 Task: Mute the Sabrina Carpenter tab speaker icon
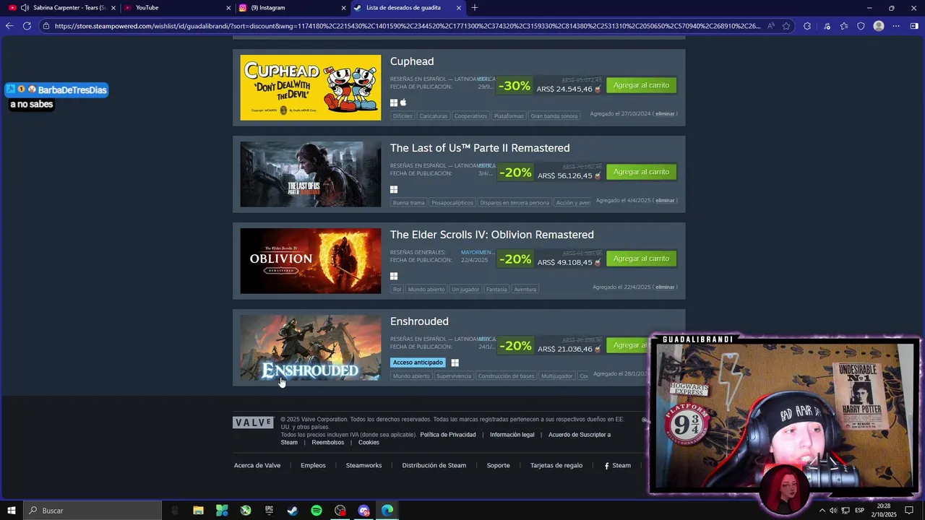point(25,8)
